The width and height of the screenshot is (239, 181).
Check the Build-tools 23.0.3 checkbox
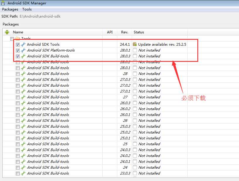(x=18, y=174)
